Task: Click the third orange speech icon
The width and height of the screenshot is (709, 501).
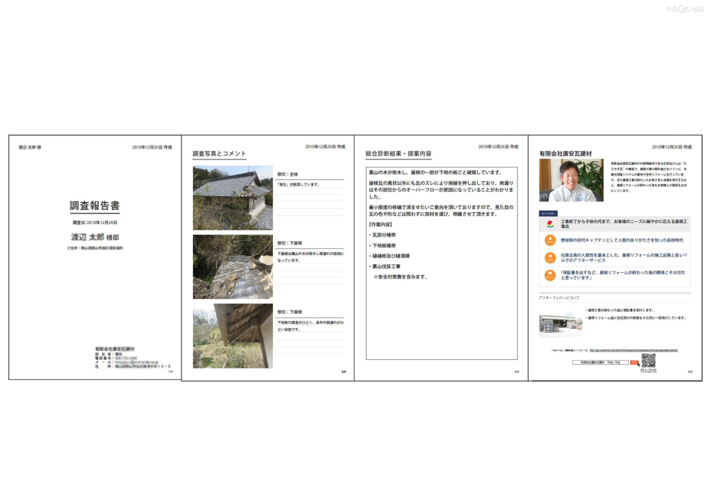Action: coord(549,276)
